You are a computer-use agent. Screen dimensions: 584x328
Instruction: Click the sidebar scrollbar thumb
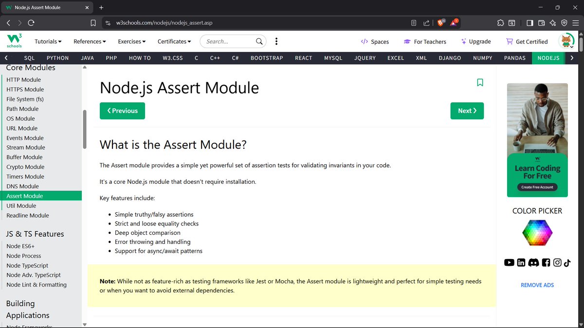coord(85,129)
